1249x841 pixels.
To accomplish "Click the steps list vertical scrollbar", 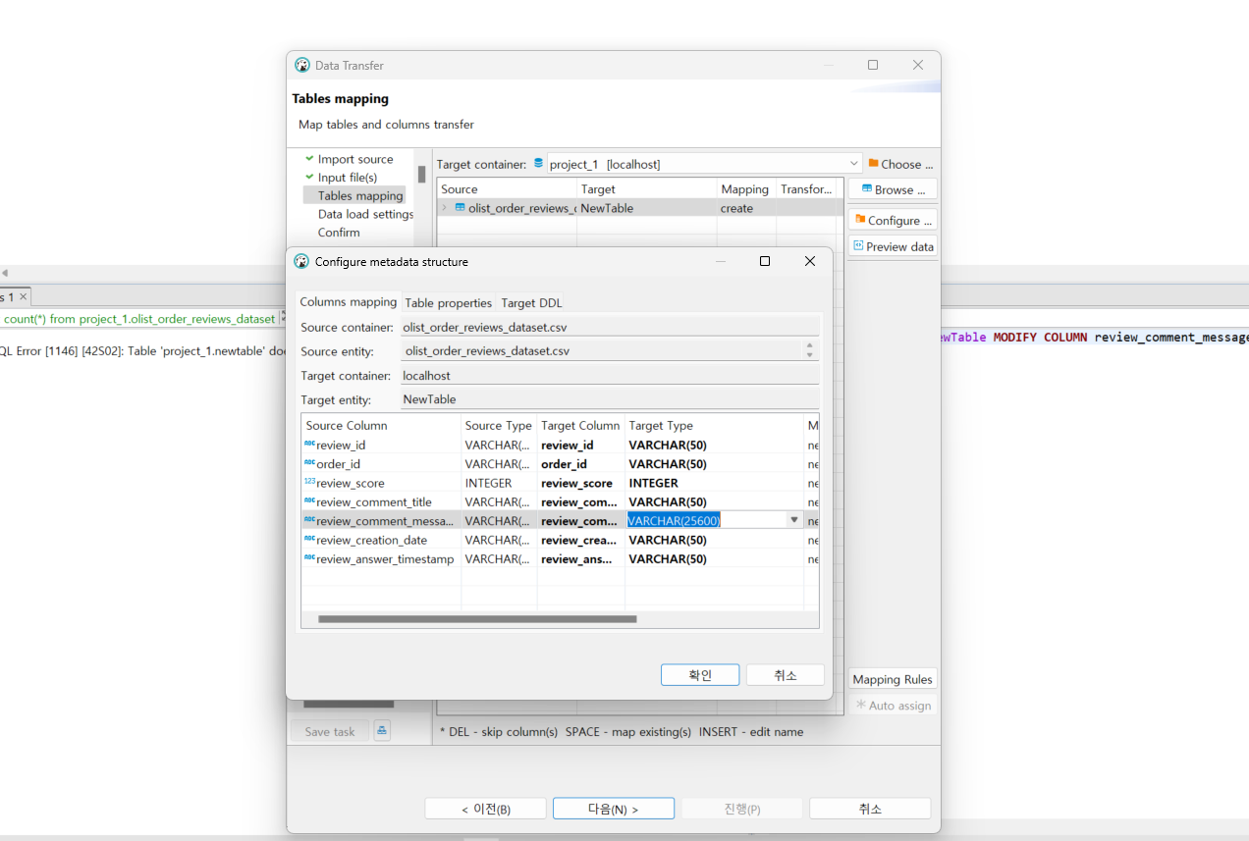I will [x=421, y=175].
